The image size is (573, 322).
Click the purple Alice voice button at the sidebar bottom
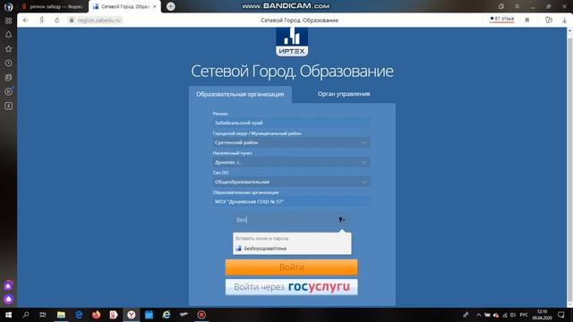[8, 300]
